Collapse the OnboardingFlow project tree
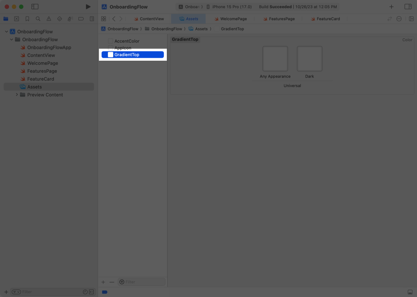 (x=6, y=31)
